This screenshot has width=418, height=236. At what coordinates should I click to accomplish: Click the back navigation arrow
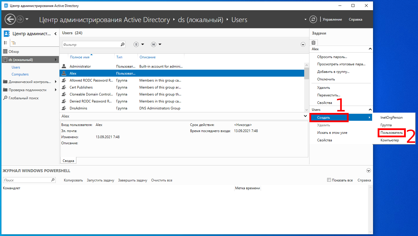point(10,19)
